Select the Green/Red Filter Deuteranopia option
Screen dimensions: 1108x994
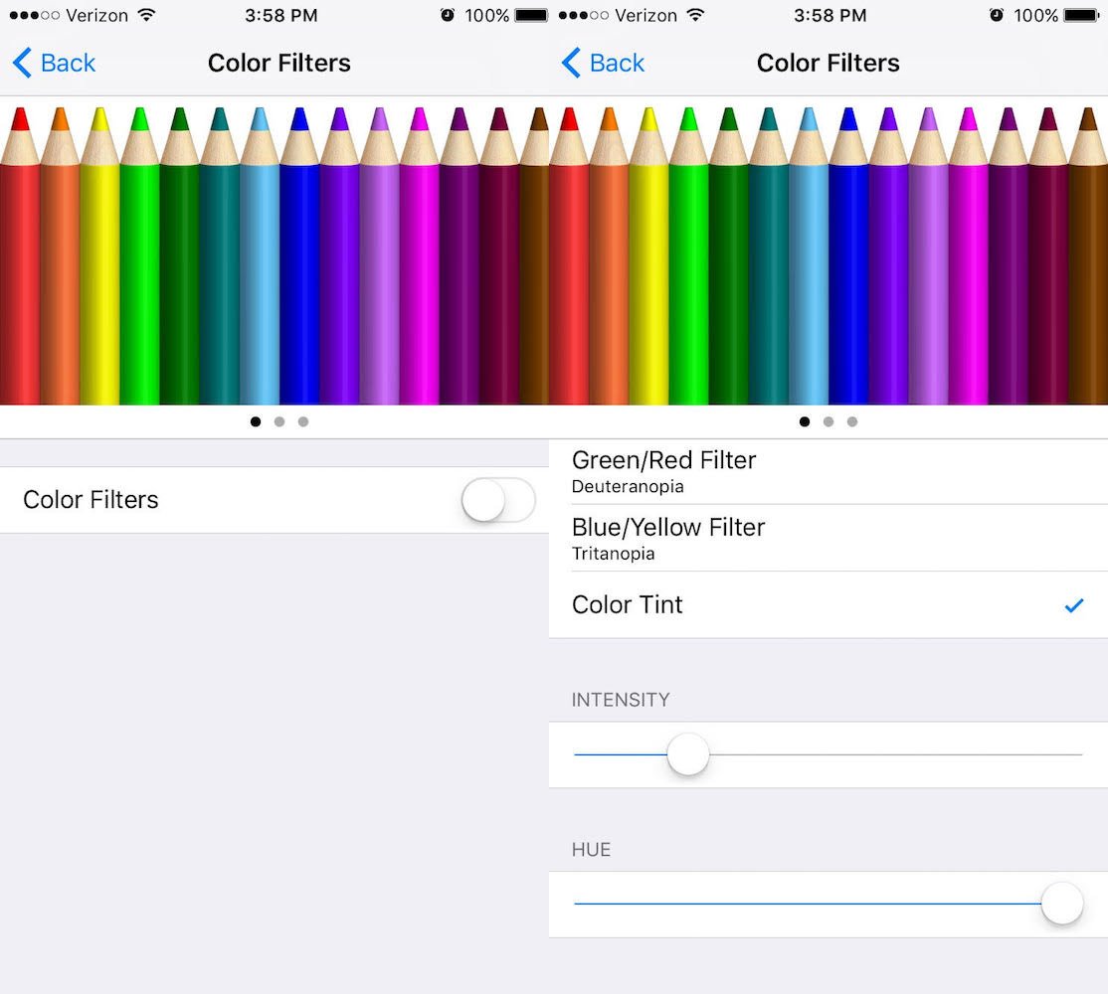point(664,471)
